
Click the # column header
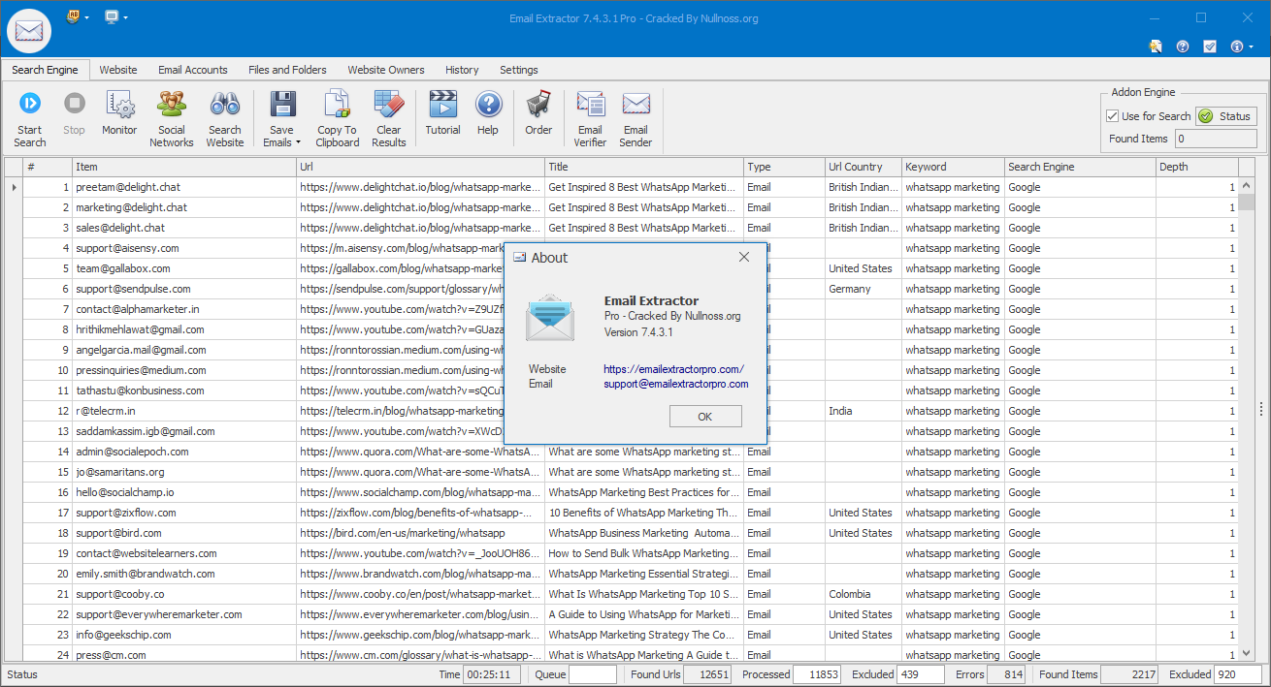click(x=48, y=167)
